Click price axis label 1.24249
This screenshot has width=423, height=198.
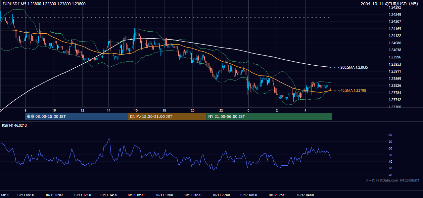[x=395, y=15]
